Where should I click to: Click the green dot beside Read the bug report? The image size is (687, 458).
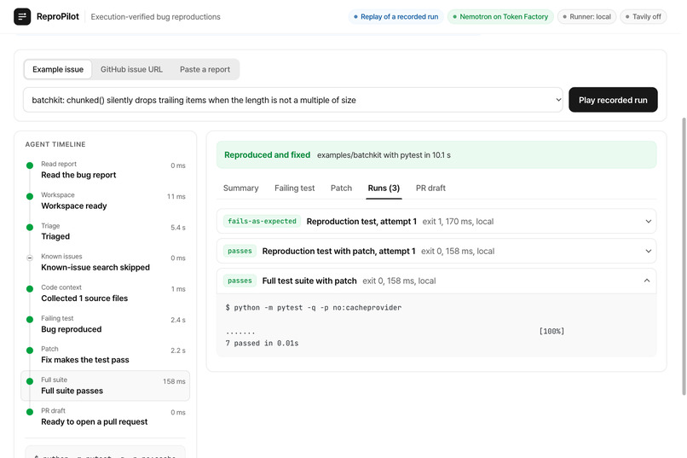point(30,165)
